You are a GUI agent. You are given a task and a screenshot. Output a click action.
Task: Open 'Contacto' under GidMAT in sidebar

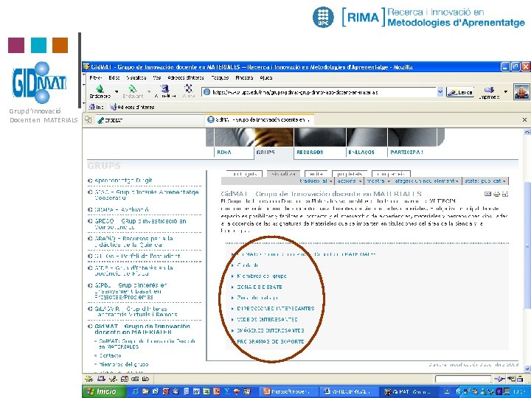(x=110, y=355)
